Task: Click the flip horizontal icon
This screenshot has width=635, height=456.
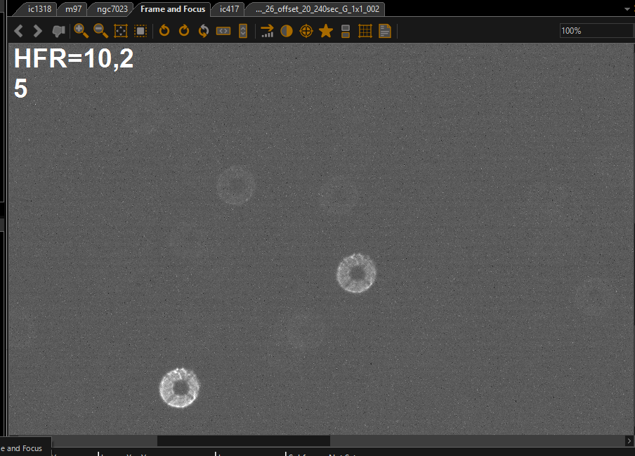Action: point(223,31)
